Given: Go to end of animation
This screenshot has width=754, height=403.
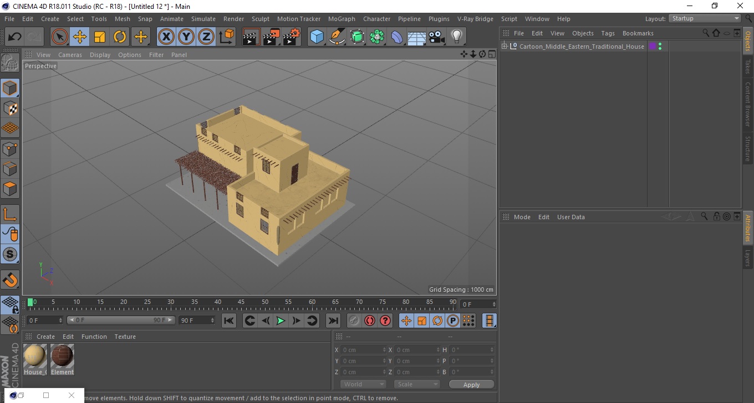Looking at the screenshot, I should (333, 321).
